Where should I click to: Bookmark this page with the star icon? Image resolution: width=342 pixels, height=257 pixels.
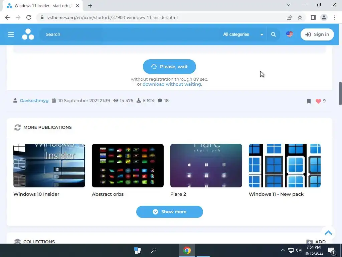[300, 17]
